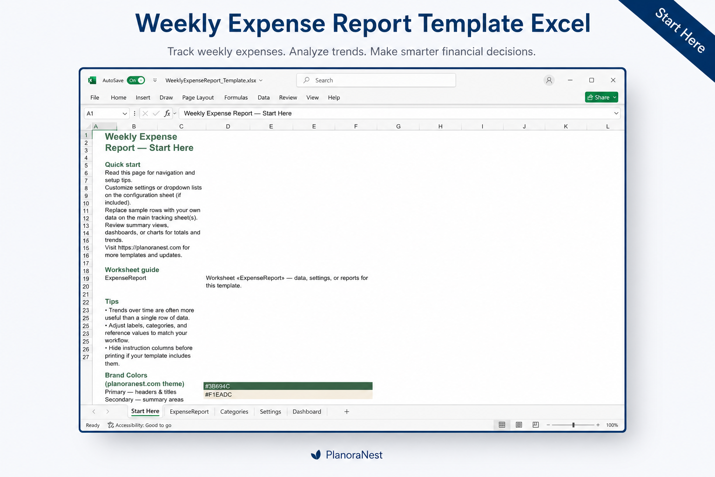Click the 'Tips' heading cell
The height and width of the screenshot is (477, 715).
[x=112, y=301]
